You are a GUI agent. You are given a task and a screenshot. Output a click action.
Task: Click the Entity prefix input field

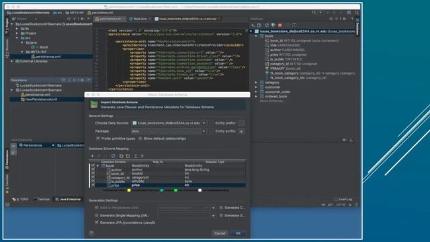coord(241,123)
